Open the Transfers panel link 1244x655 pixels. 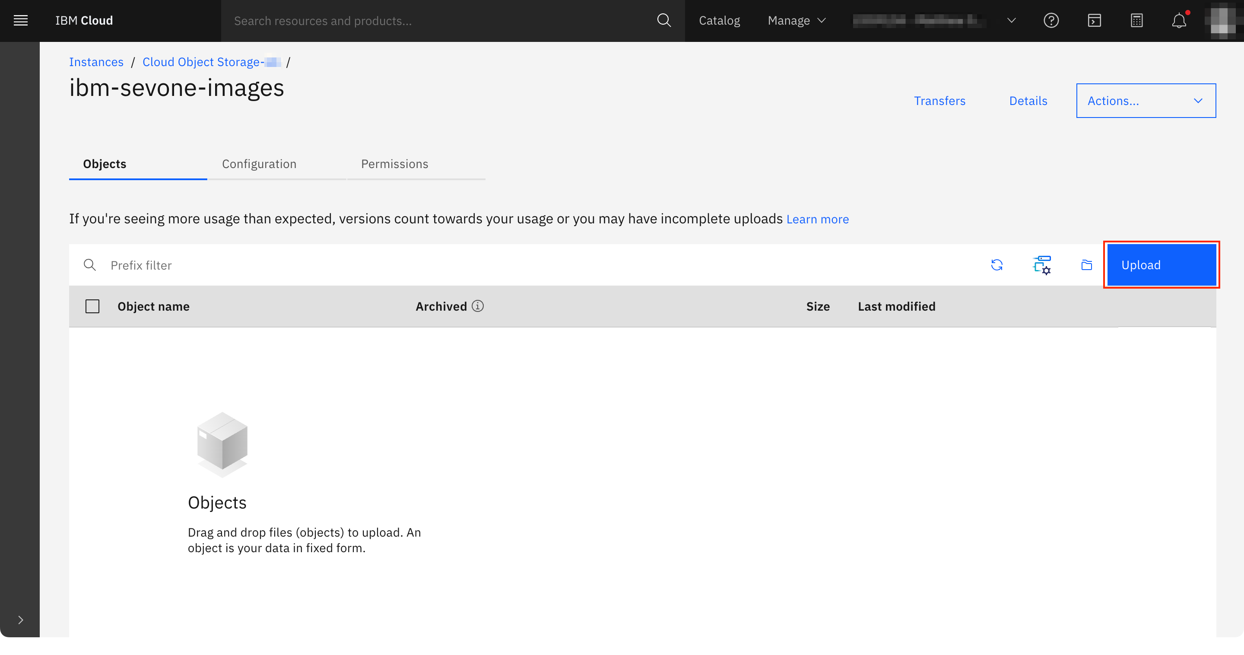pos(939,101)
